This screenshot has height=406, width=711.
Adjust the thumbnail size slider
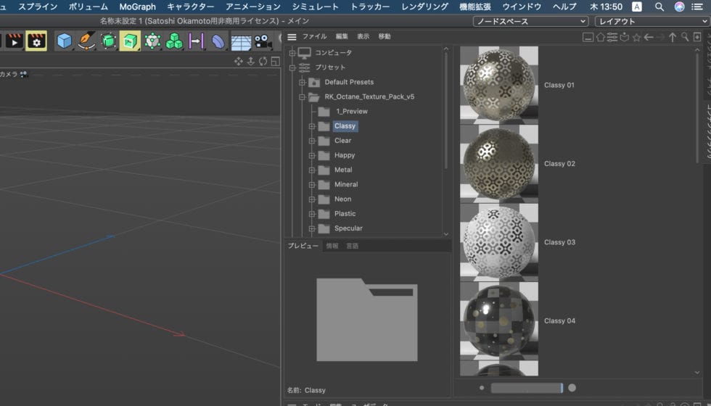point(527,388)
